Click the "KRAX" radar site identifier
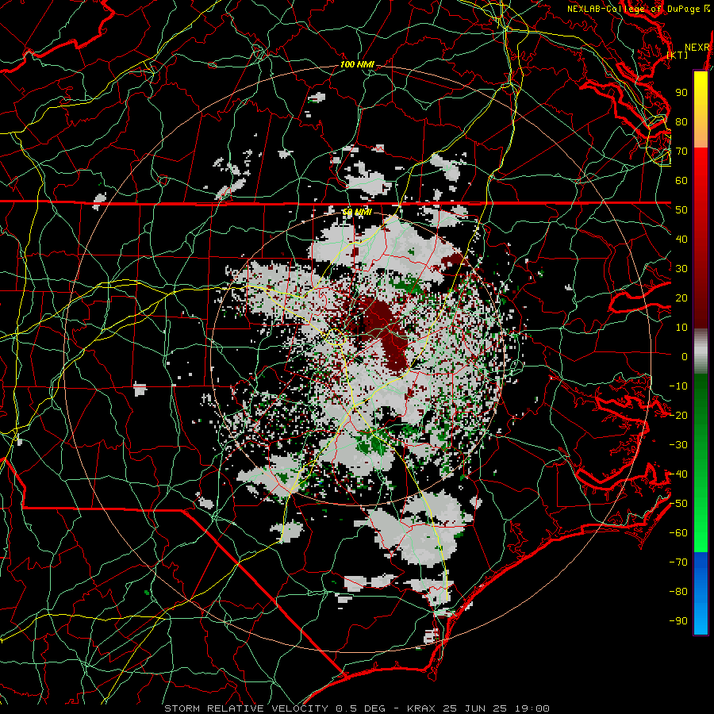 pos(421,708)
